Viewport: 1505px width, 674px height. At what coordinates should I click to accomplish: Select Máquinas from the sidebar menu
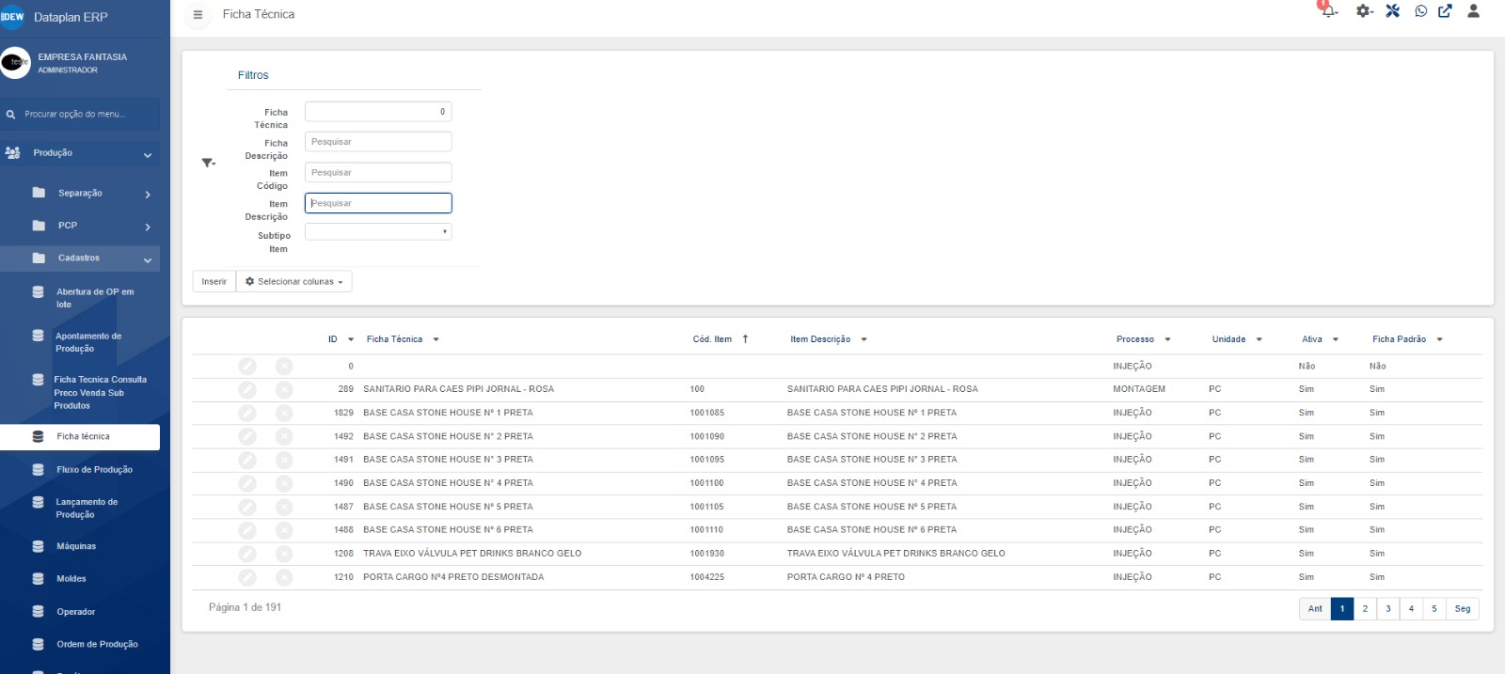click(x=76, y=546)
